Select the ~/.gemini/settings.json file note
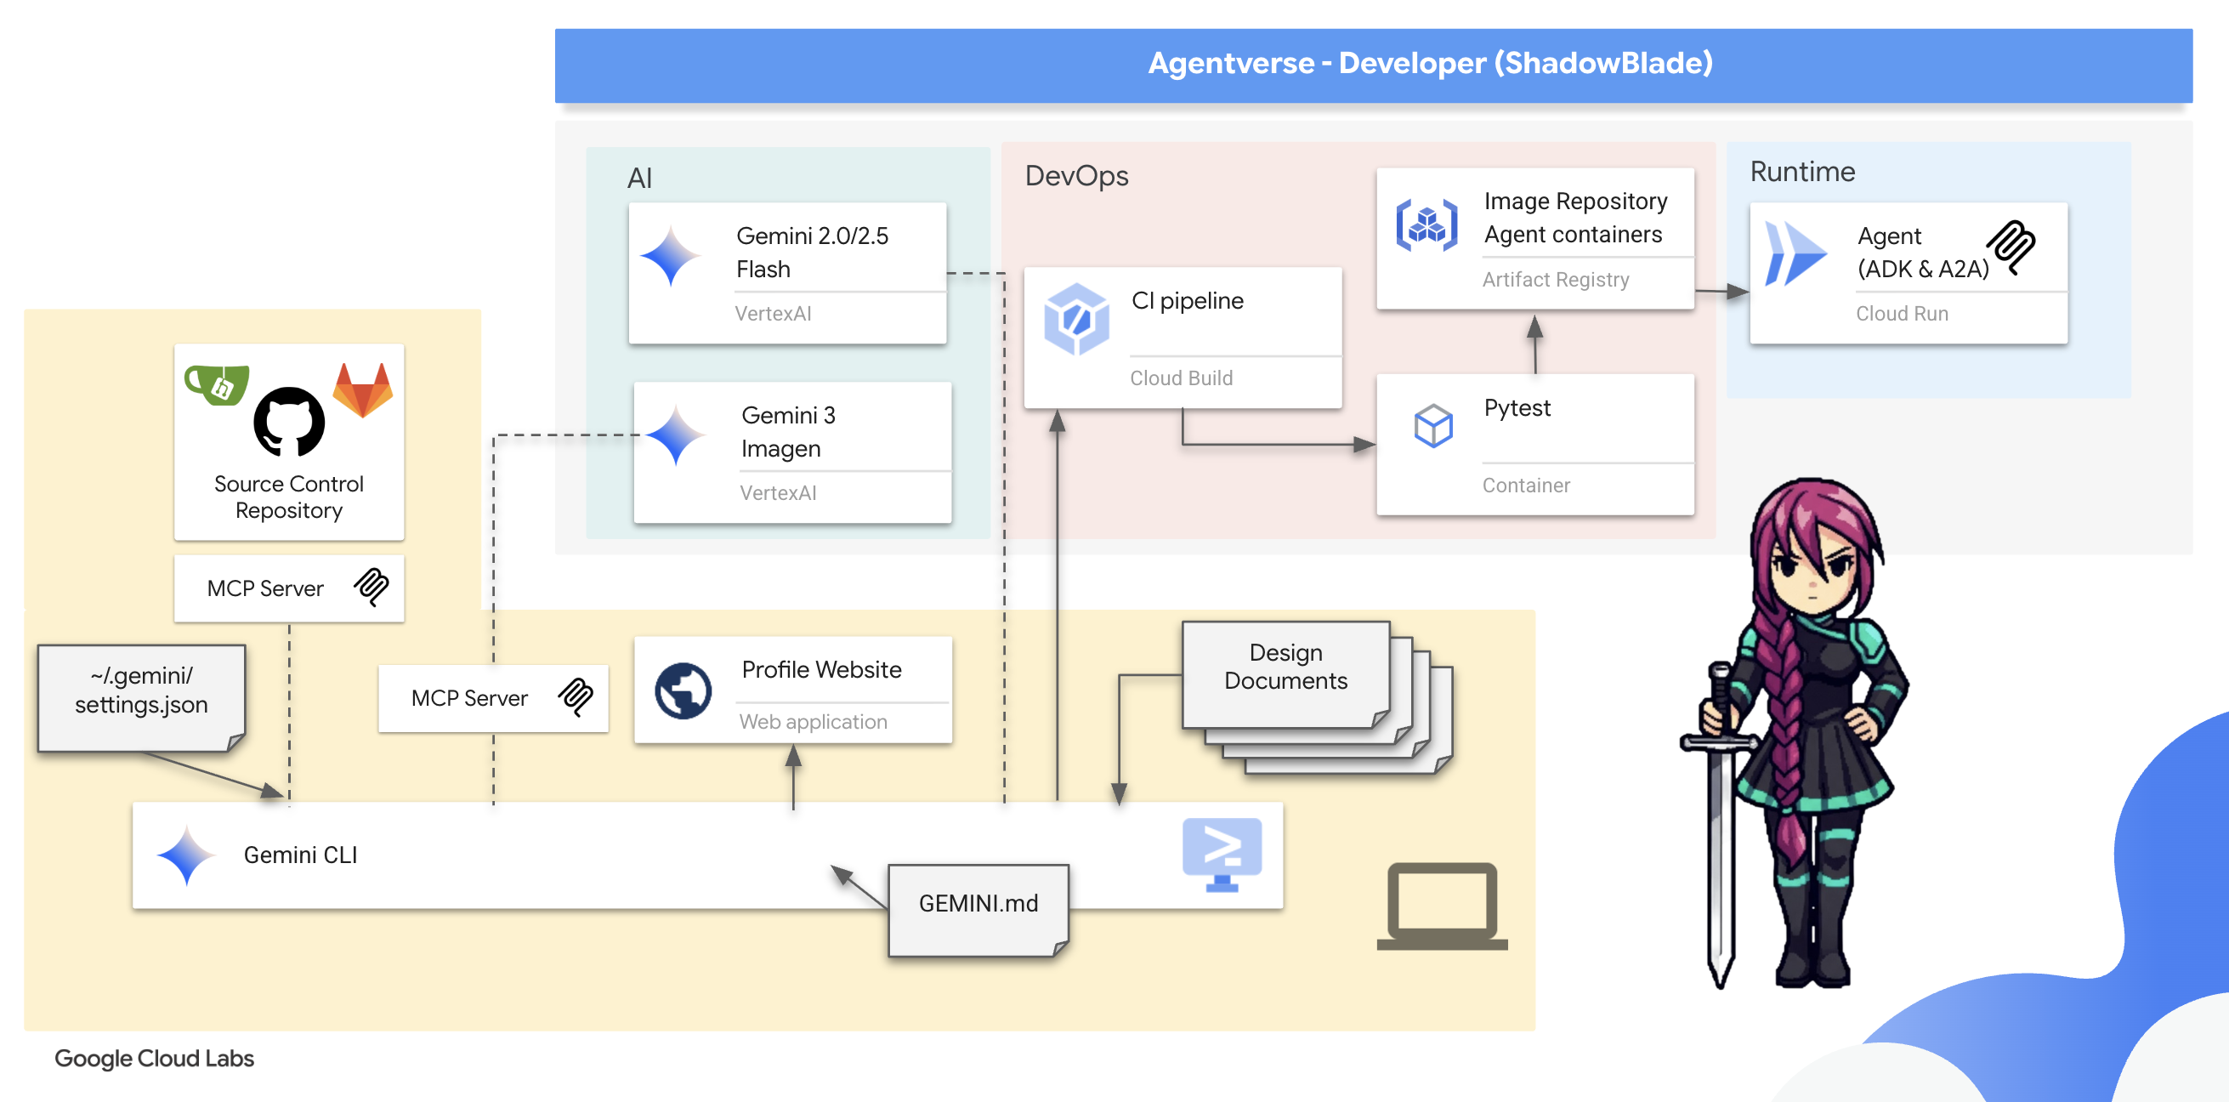 tap(141, 694)
